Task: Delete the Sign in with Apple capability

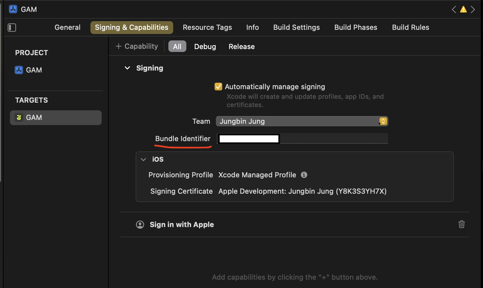Action: click(x=462, y=224)
